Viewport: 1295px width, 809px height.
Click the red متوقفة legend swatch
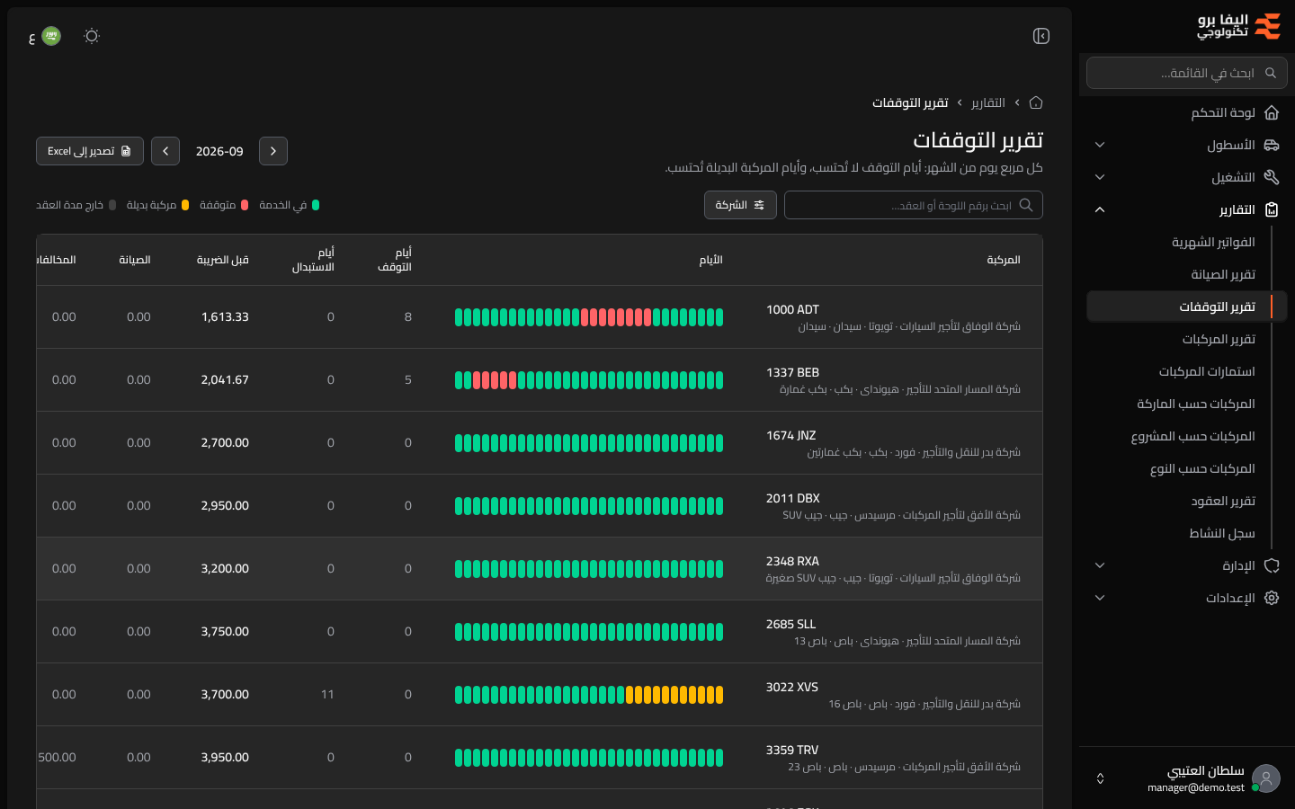(245, 205)
